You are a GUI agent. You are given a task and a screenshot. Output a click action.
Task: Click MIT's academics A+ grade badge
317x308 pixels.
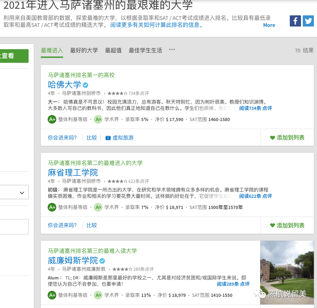98,207
